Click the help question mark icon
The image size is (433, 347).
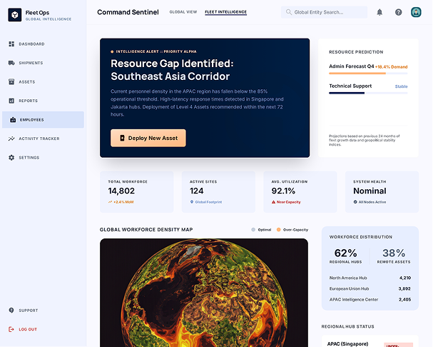(399, 12)
